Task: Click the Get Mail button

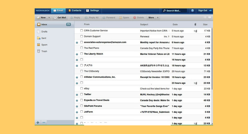Action: [x=60, y=18]
